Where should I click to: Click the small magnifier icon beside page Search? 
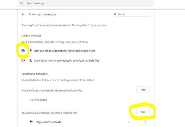[115, 14]
